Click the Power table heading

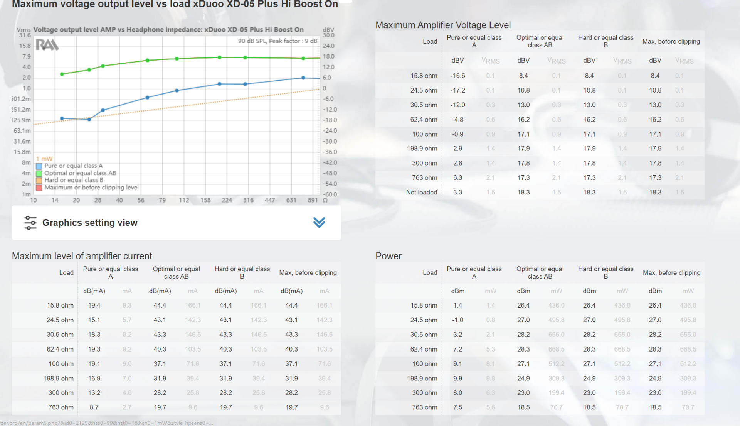388,256
